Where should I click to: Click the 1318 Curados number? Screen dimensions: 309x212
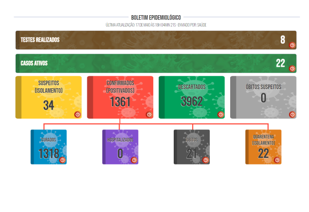[x=48, y=153]
